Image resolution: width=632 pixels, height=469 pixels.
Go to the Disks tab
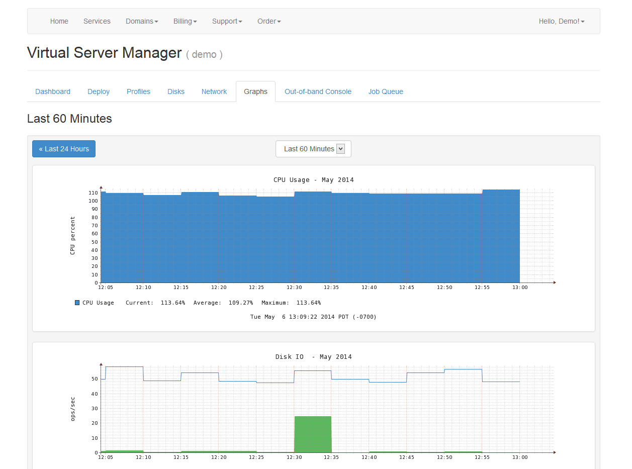(176, 91)
